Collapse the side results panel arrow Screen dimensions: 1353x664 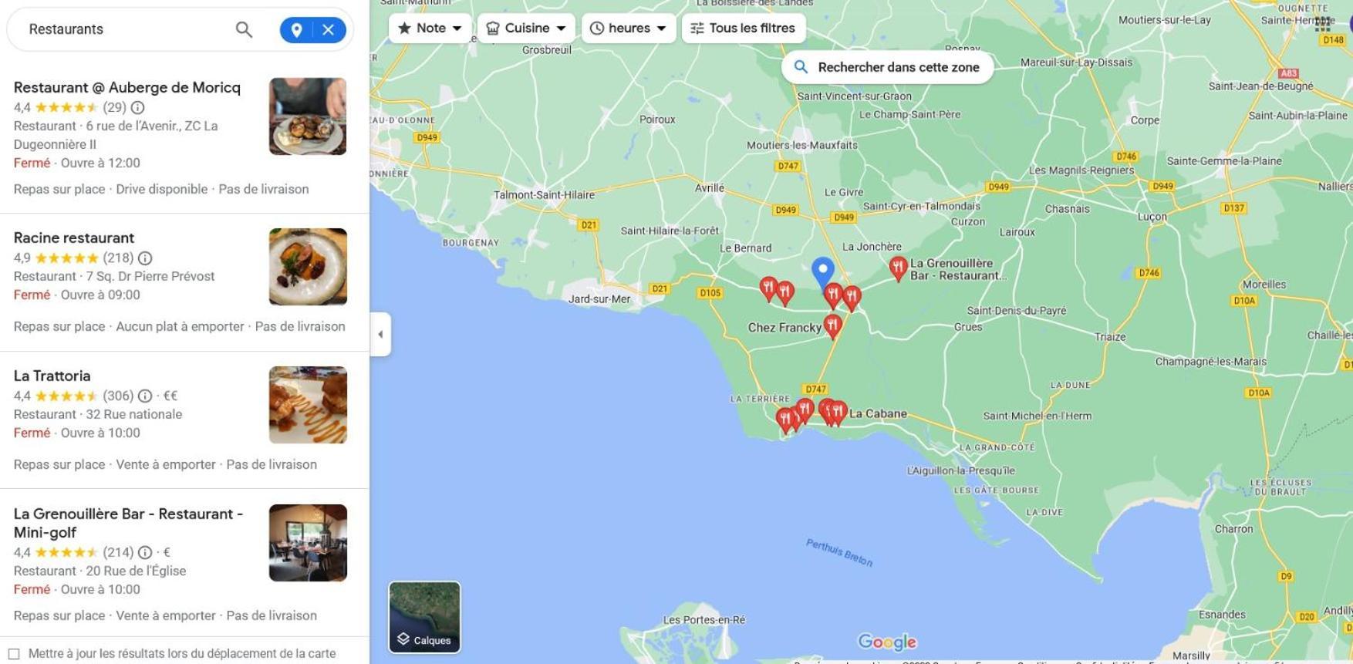tap(380, 334)
